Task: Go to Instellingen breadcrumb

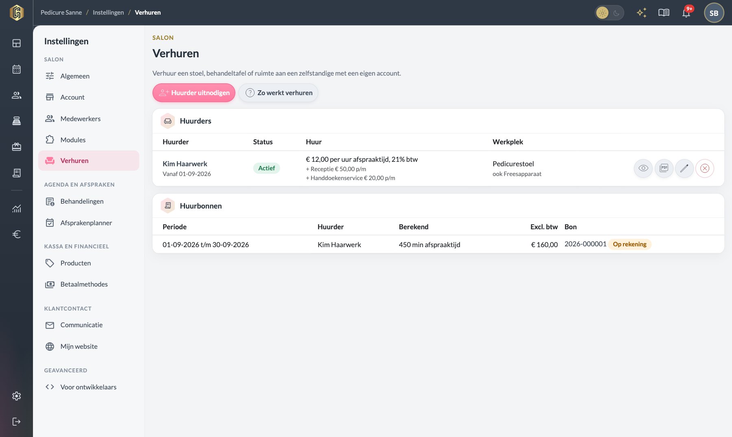Action: click(x=108, y=13)
